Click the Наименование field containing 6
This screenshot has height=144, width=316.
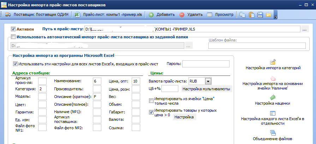(97, 81)
